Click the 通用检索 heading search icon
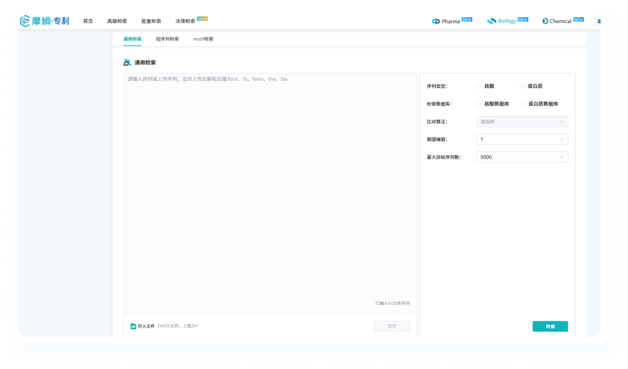The width and height of the screenshot is (628, 369). 127,62
